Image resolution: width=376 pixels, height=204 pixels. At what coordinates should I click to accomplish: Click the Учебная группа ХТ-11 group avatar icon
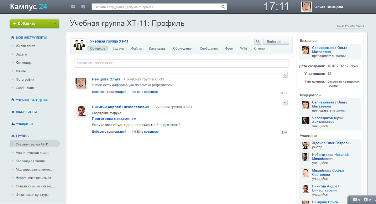(79, 45)
